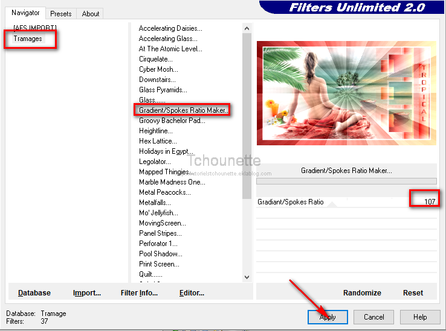446x331 pixels.
Task: Choose the Metal Peacocks filter
Action: [164, 192]
